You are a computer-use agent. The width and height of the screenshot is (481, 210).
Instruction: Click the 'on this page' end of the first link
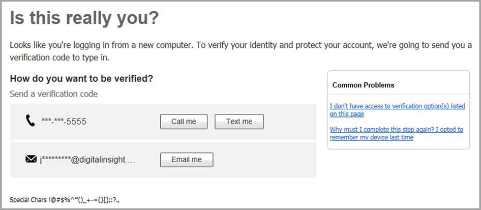347,114
